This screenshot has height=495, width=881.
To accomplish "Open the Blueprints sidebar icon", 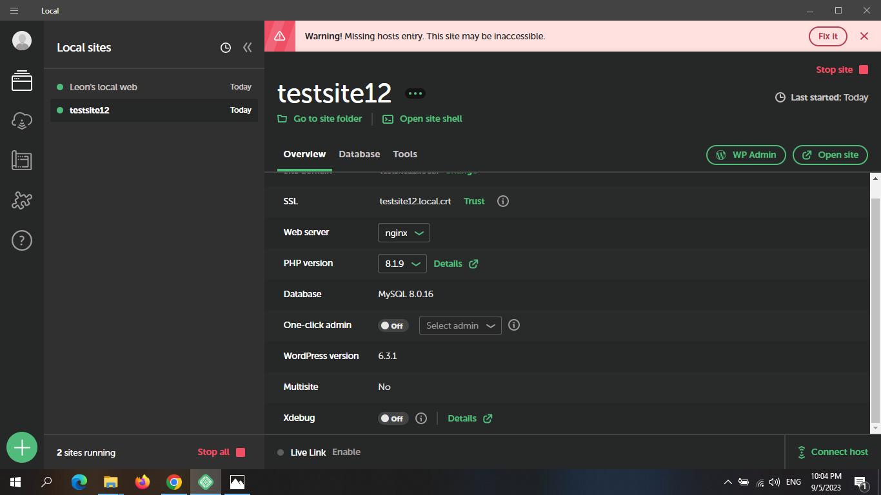I will point(22,160).
